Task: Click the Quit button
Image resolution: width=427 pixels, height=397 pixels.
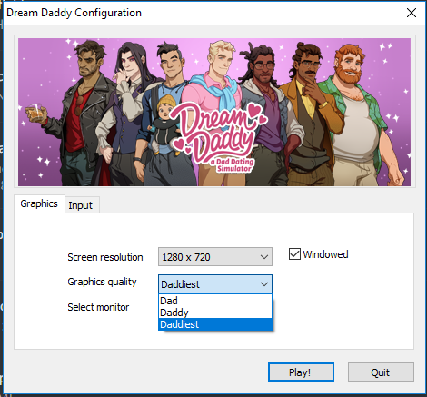Action: [381, 372]
